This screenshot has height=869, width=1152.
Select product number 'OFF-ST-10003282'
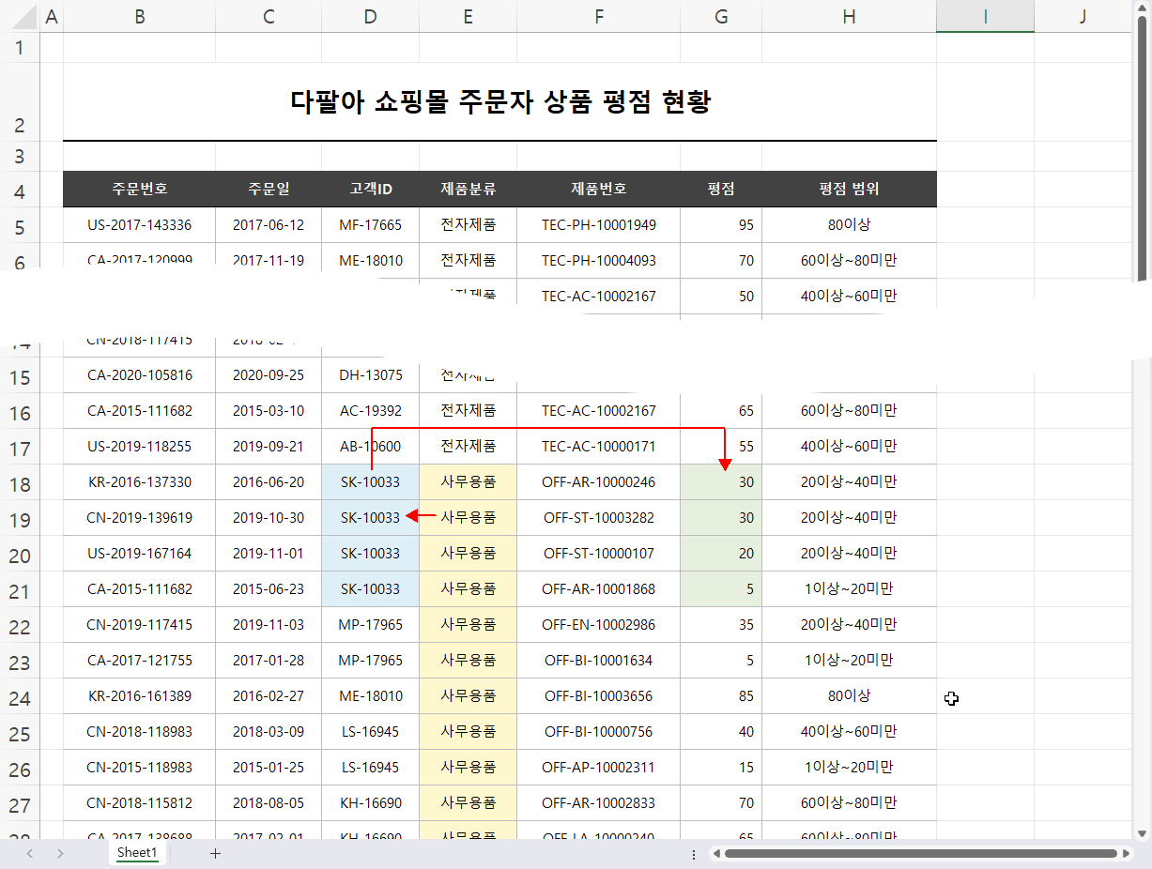pyautogui.click(x=598, y=518)
